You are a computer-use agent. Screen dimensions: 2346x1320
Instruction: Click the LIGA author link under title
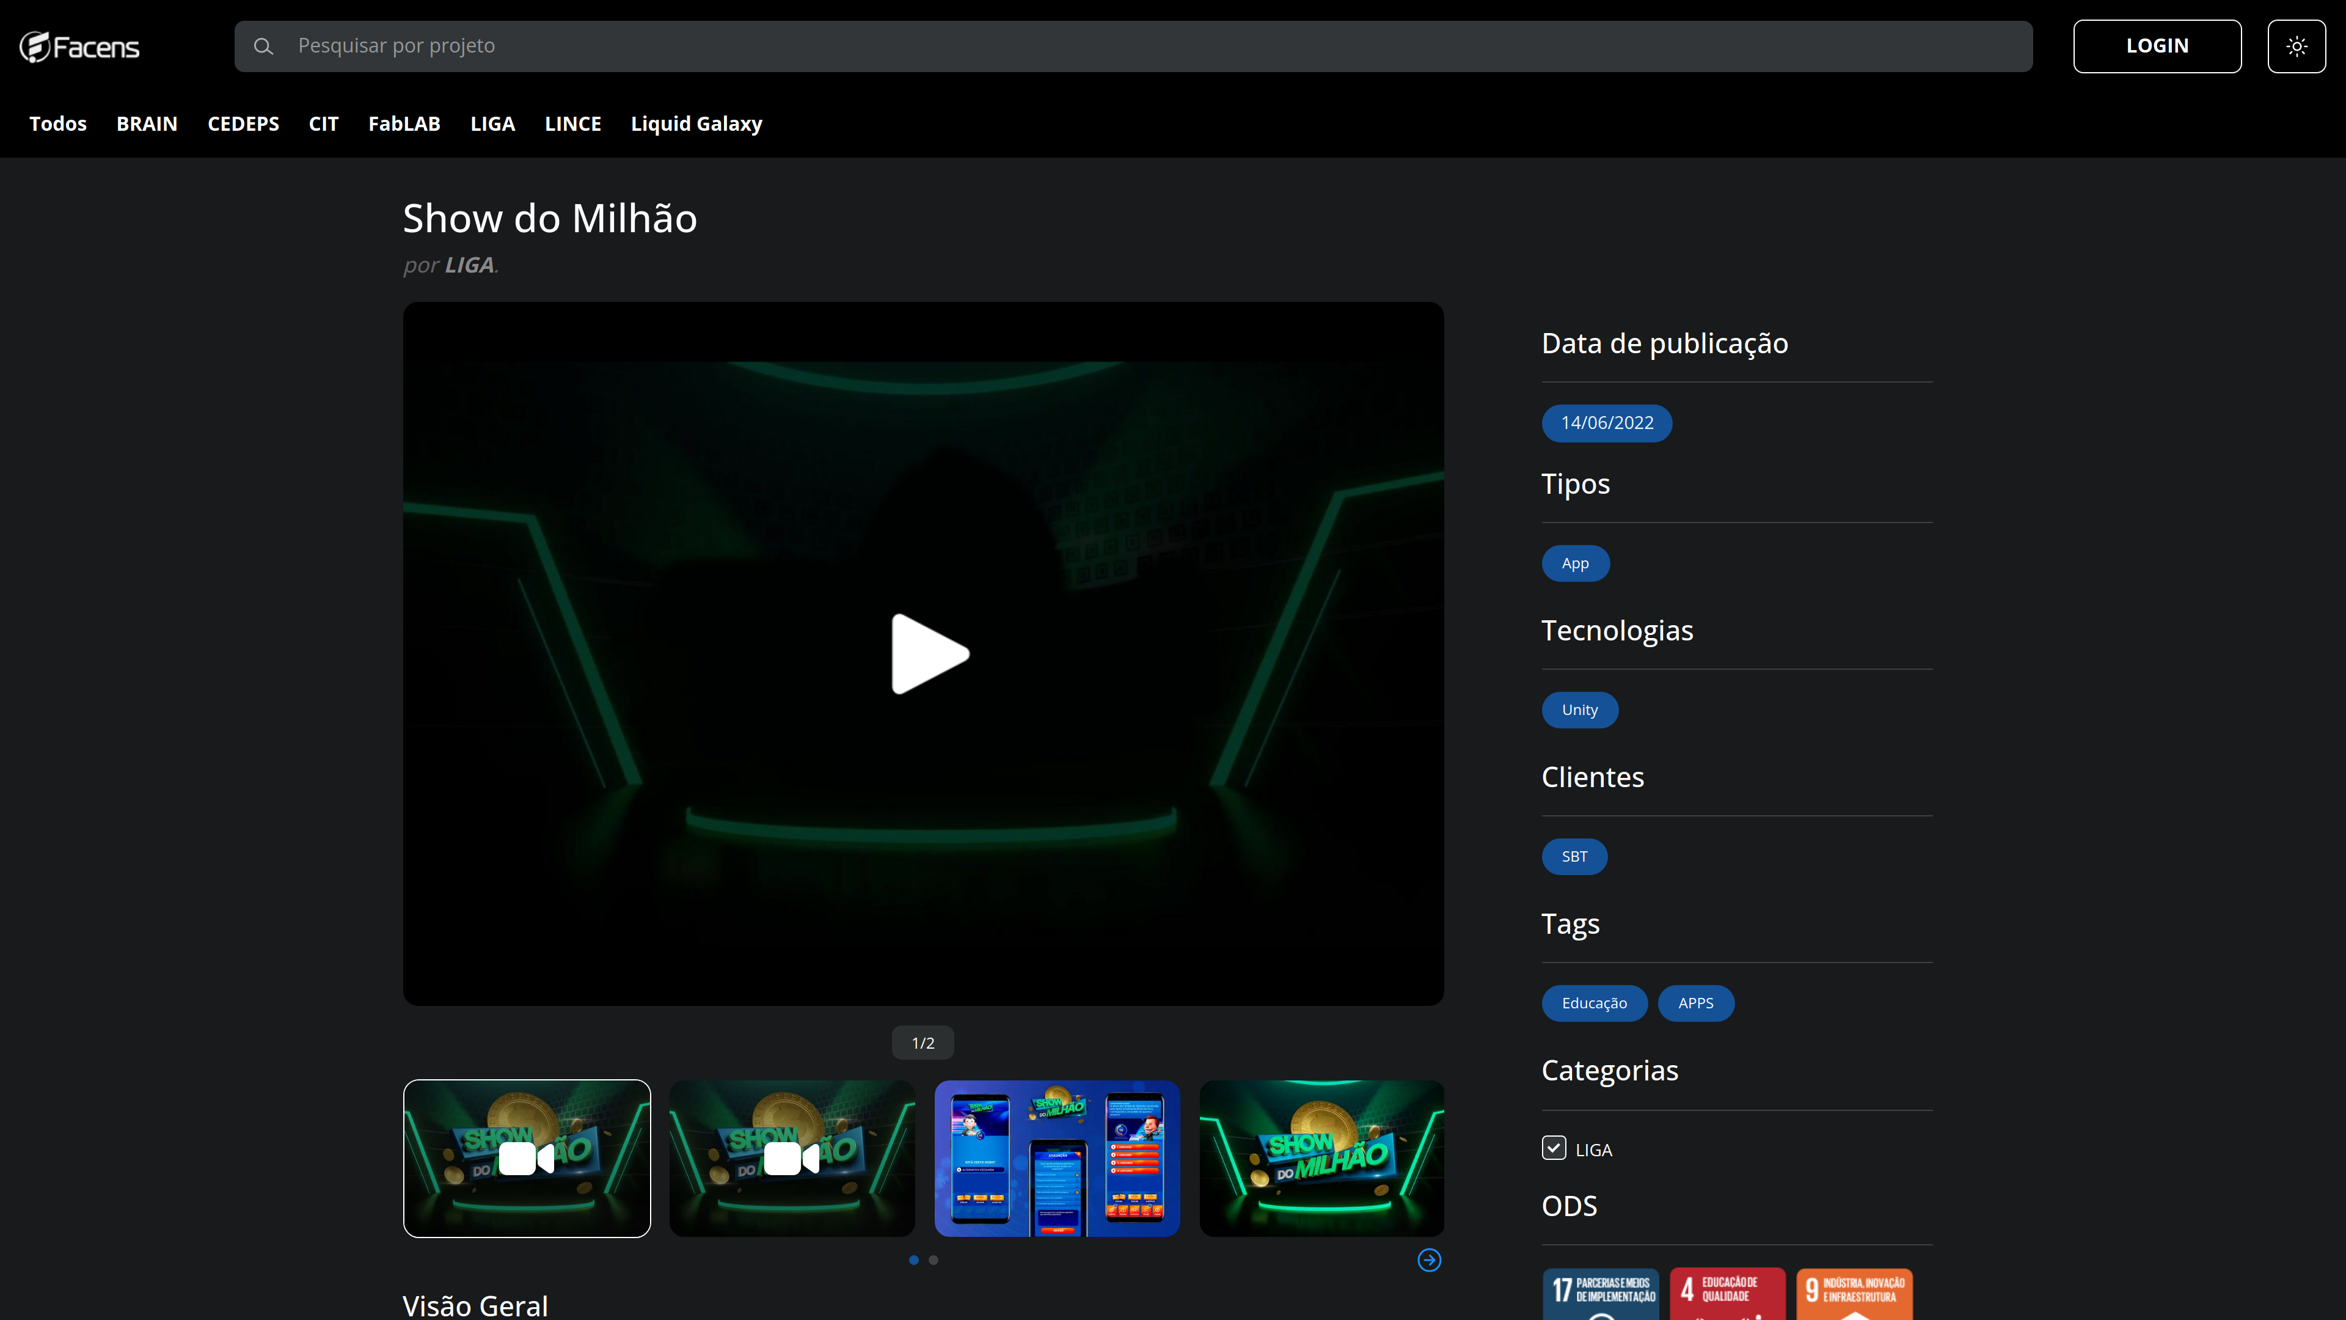point(469,265)
